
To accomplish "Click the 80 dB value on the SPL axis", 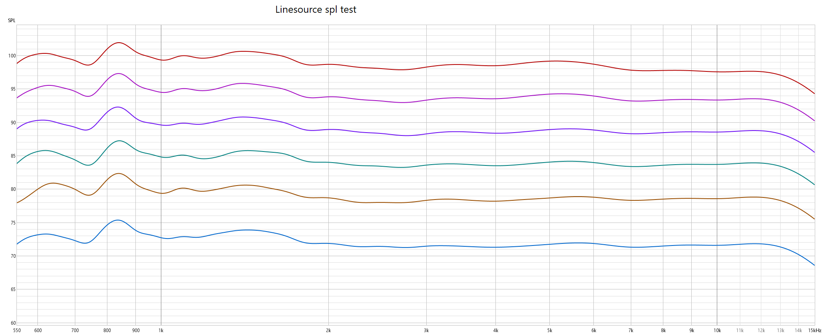I will 13,189.
